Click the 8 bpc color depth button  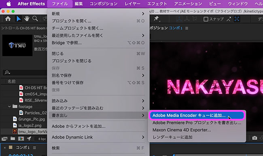click(42, 139)
